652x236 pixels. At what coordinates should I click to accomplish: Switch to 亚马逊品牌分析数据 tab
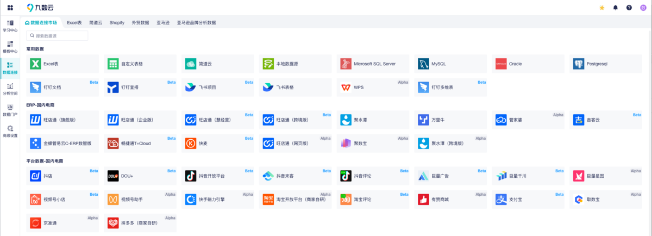(196, 23)
